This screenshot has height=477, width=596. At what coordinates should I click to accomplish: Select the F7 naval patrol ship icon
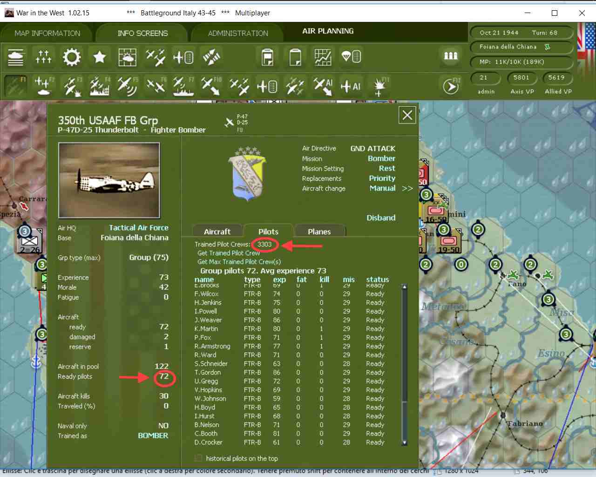[183, 86]
